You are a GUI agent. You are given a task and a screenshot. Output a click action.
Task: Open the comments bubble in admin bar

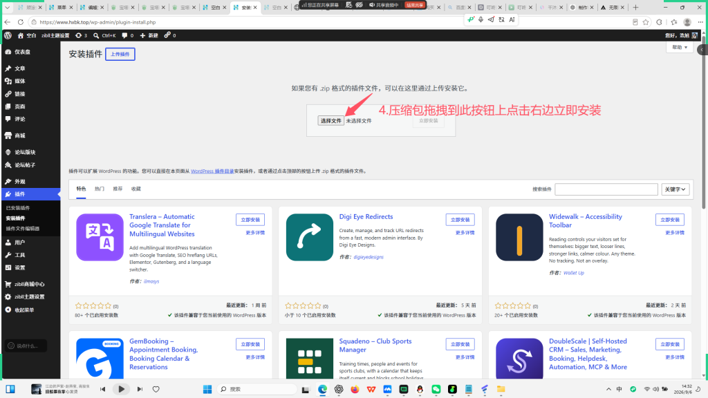(128, 35)
